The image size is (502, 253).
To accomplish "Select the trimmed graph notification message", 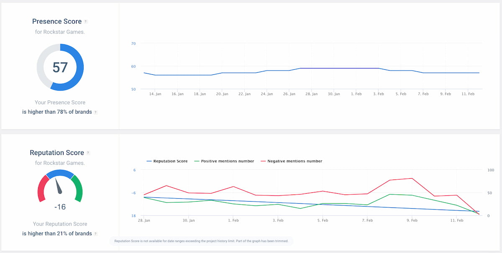I will point(202,241).
